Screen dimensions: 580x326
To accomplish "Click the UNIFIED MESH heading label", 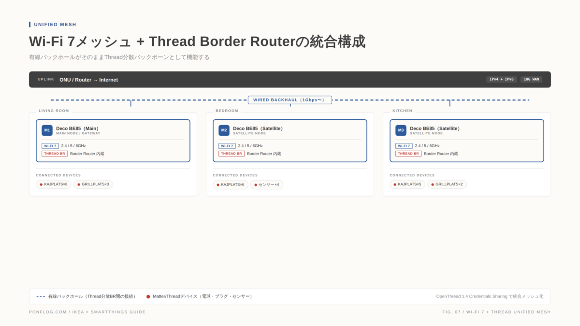I will [55, 25].
